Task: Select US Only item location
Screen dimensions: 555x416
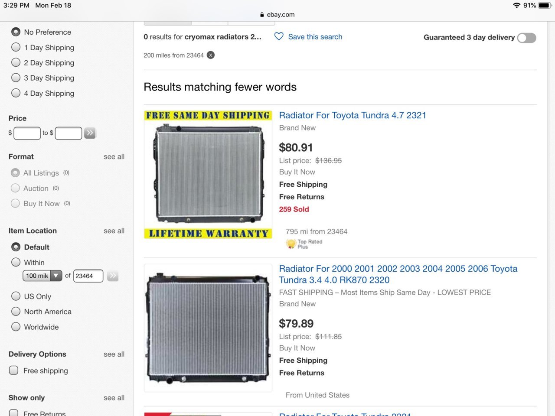Action: click(16, 296)
